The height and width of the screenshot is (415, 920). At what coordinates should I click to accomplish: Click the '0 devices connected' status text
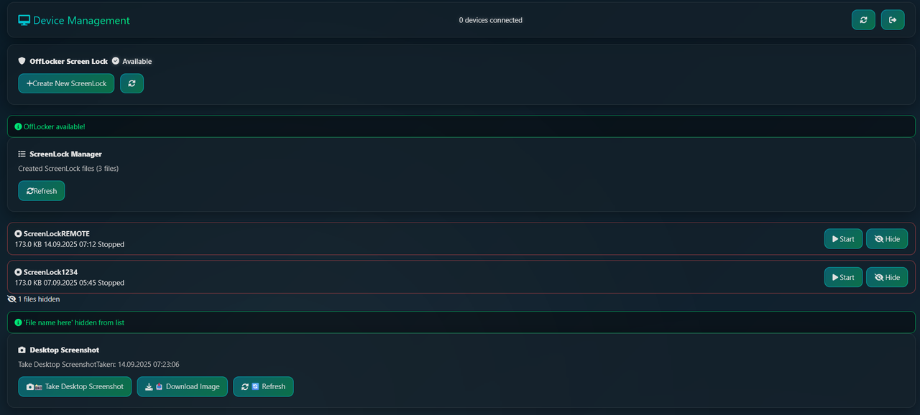491,20
